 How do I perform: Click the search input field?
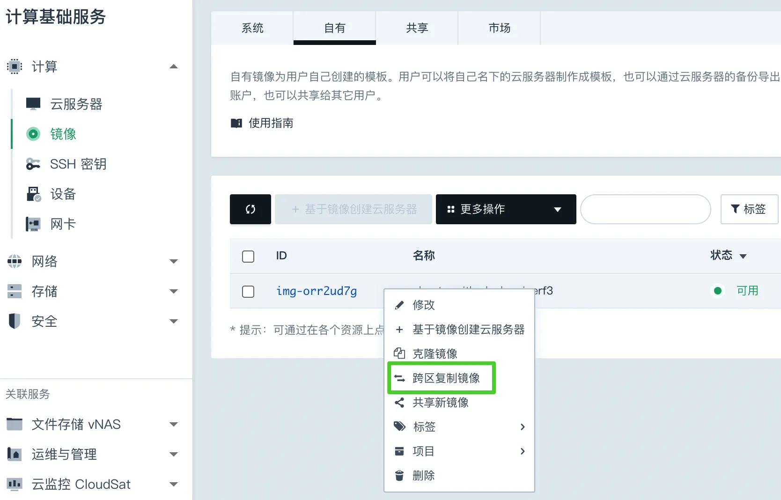[646, 209]
